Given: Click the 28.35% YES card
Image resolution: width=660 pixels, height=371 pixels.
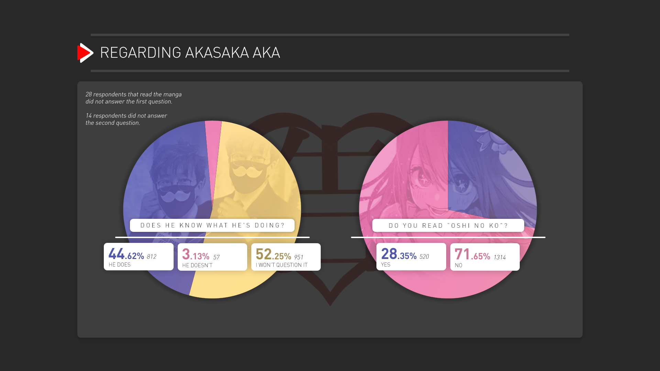Looking at the screenshot, I should pos(411,257).
